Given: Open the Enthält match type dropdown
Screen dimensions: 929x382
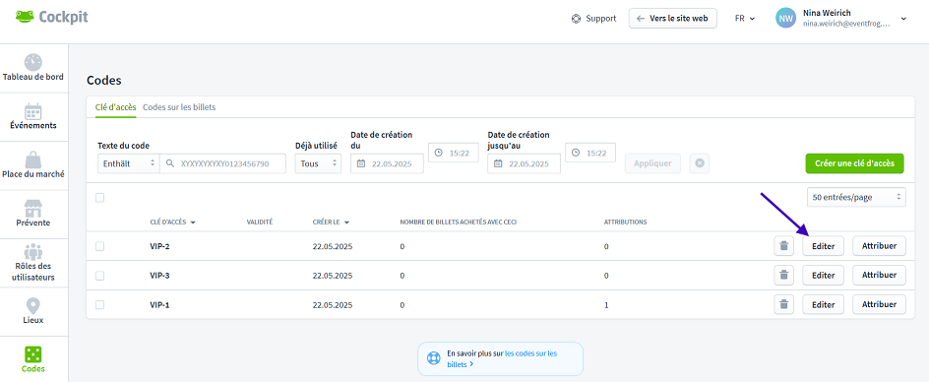Looking at the screenshot, I should [x=129, y=163].
